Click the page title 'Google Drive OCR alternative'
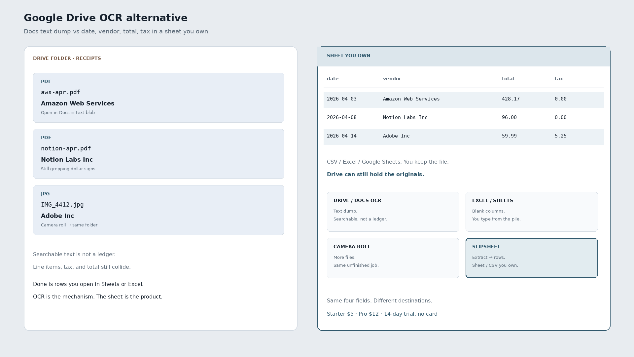634x357 pixels. [106, 18]
